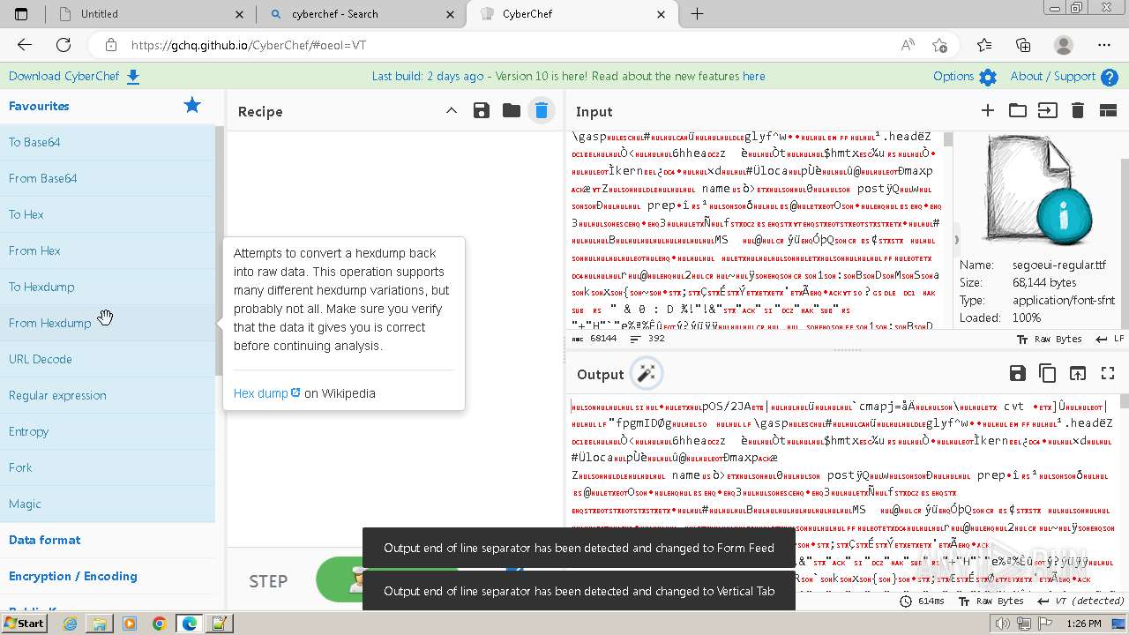This screenshot has width=1129, height=635.
Task: Open output VT (detected) EOL dropdown
Action: [1081, 601]
